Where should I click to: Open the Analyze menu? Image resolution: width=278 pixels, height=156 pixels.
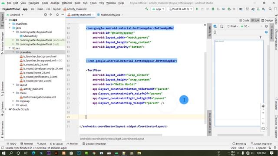55,3
